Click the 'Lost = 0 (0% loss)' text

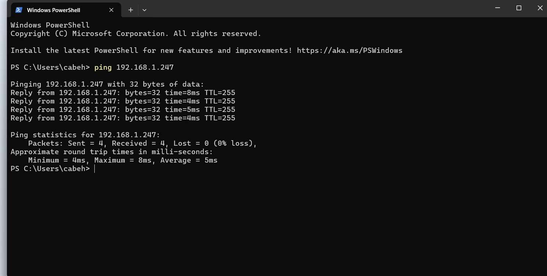[215, 144]
